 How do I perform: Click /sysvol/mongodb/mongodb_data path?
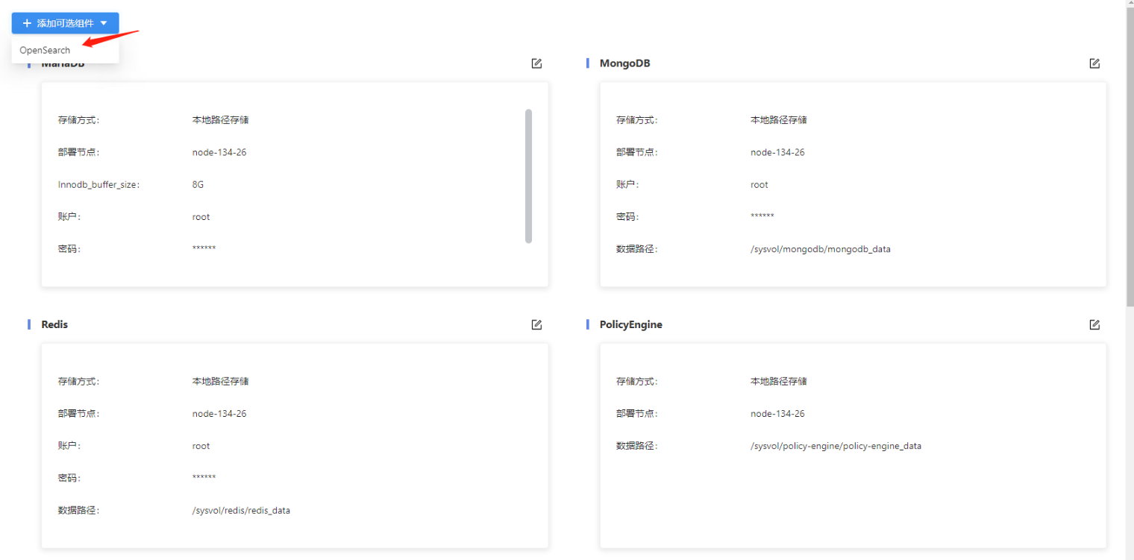820,249
